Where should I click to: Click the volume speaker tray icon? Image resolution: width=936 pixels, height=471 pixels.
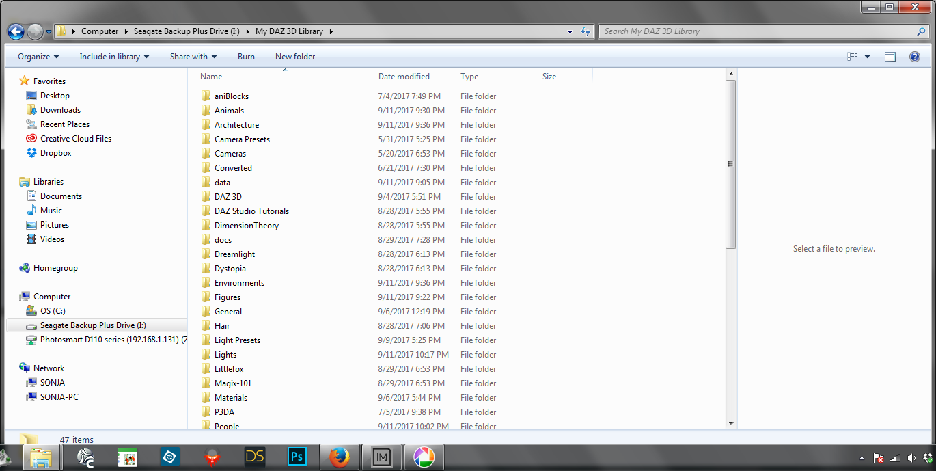click(911, 457)
